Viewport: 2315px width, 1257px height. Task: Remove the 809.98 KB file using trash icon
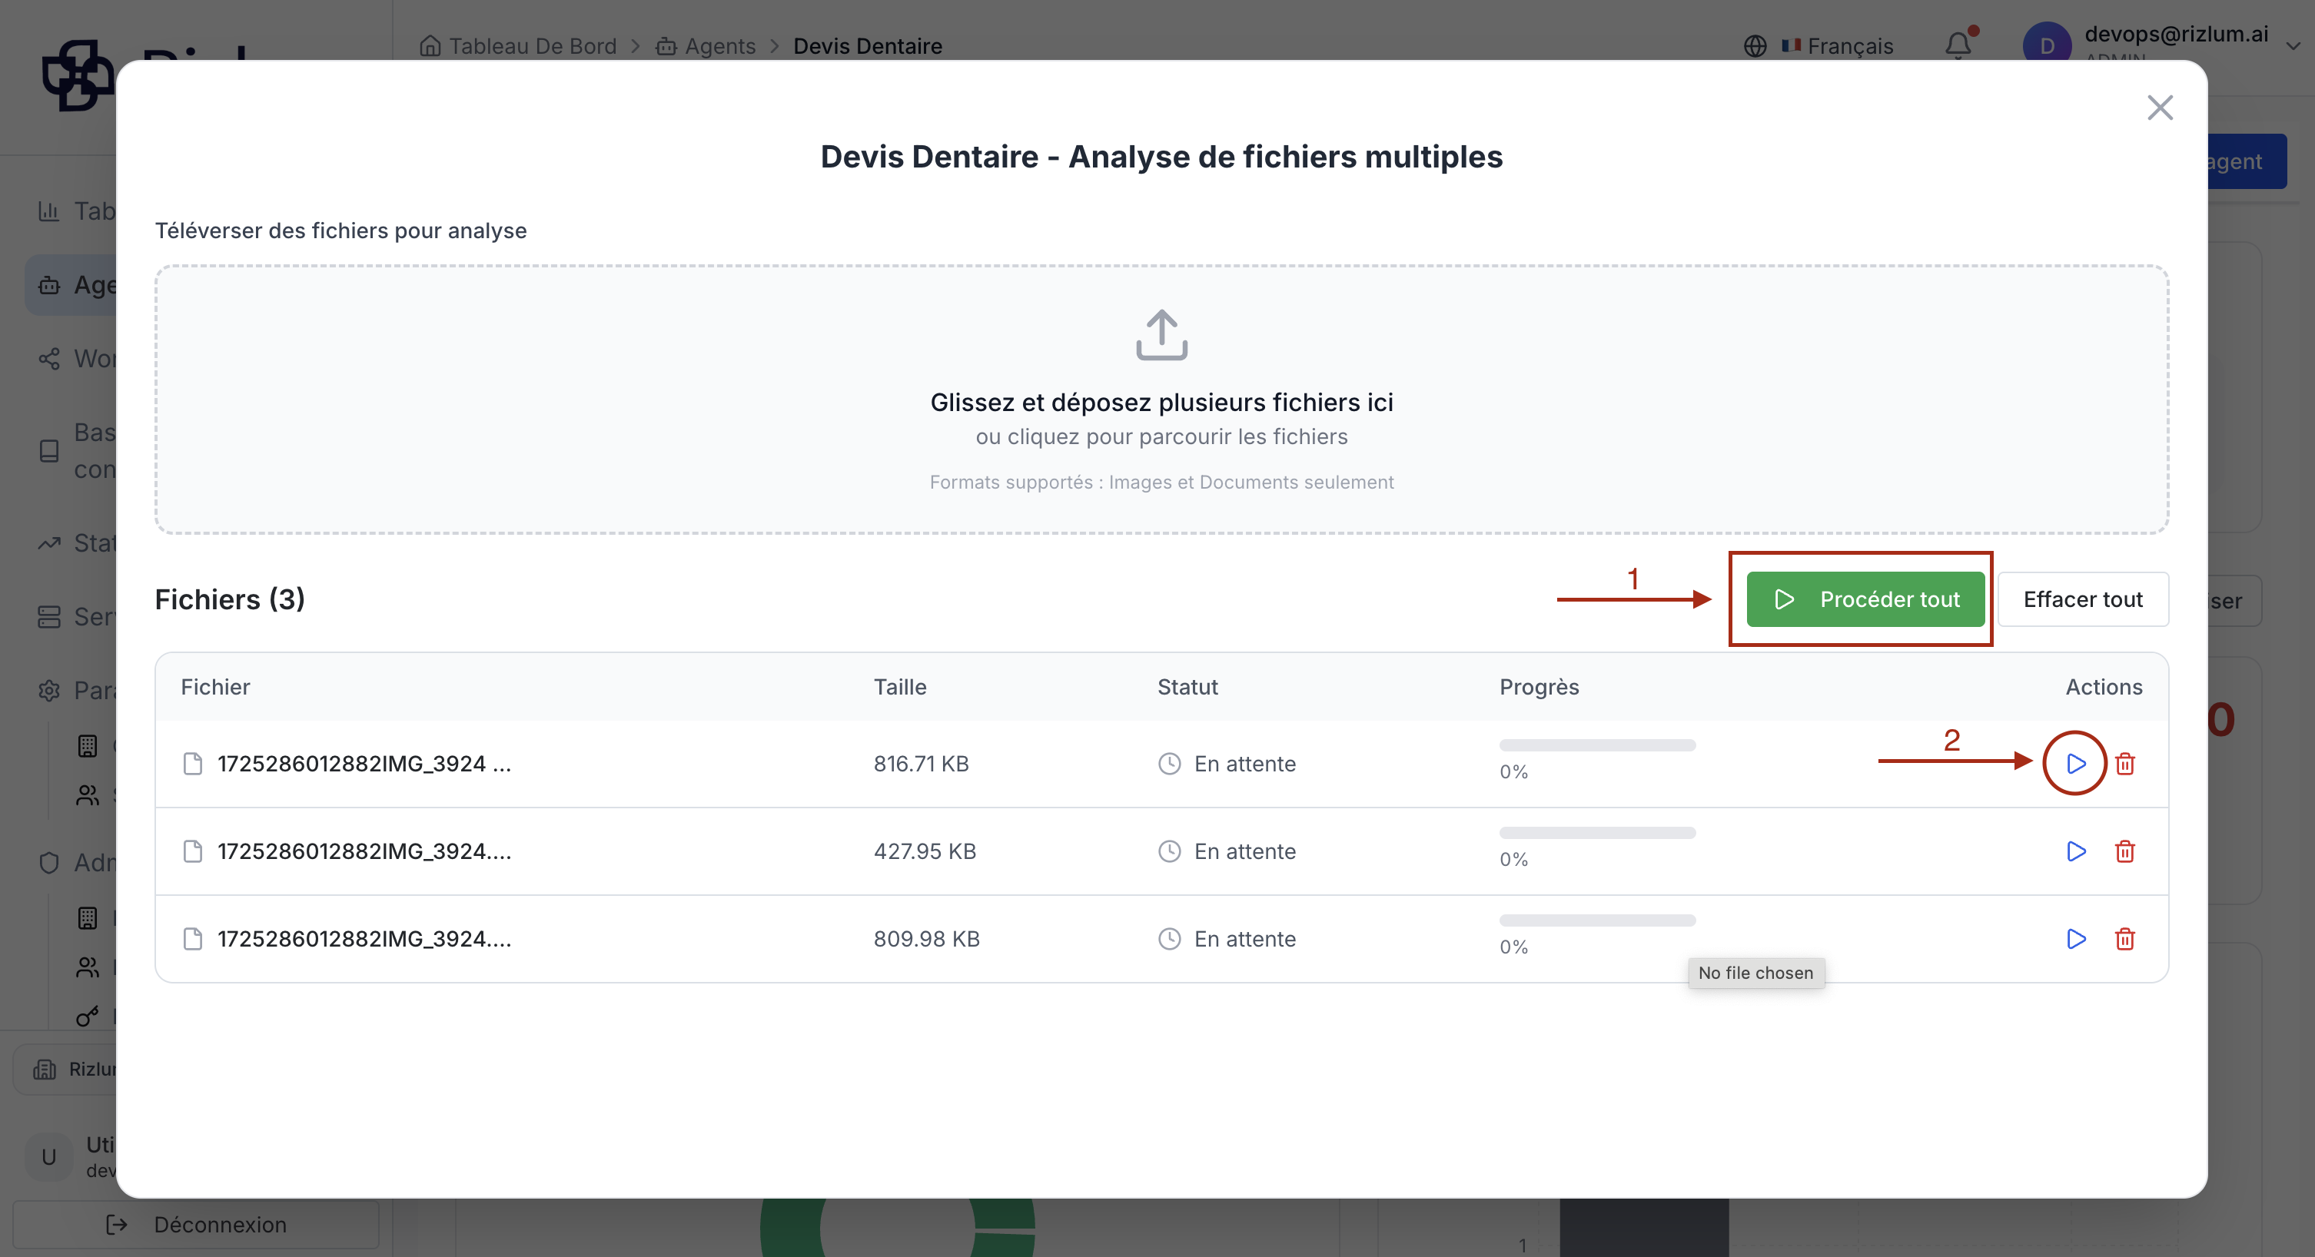click(2124, 939)
